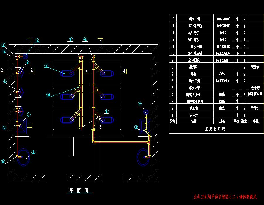
Task: Click "45° 斜三通" in table row 10
Action: 195,53
